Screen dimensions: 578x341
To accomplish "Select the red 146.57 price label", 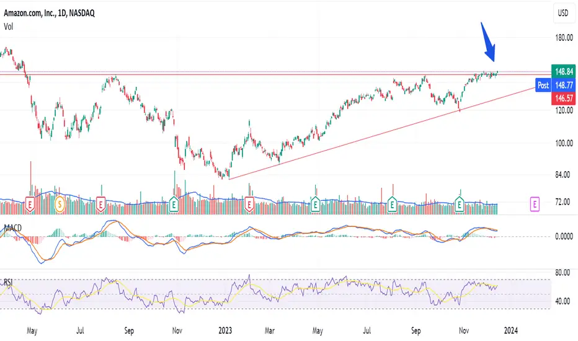I will pos(564,98).
